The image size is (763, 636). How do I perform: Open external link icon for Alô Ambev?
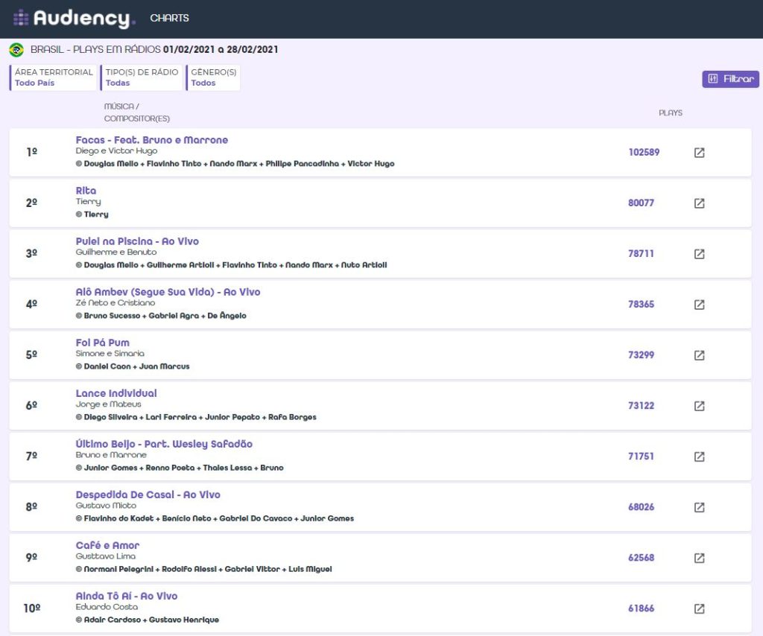699,305
